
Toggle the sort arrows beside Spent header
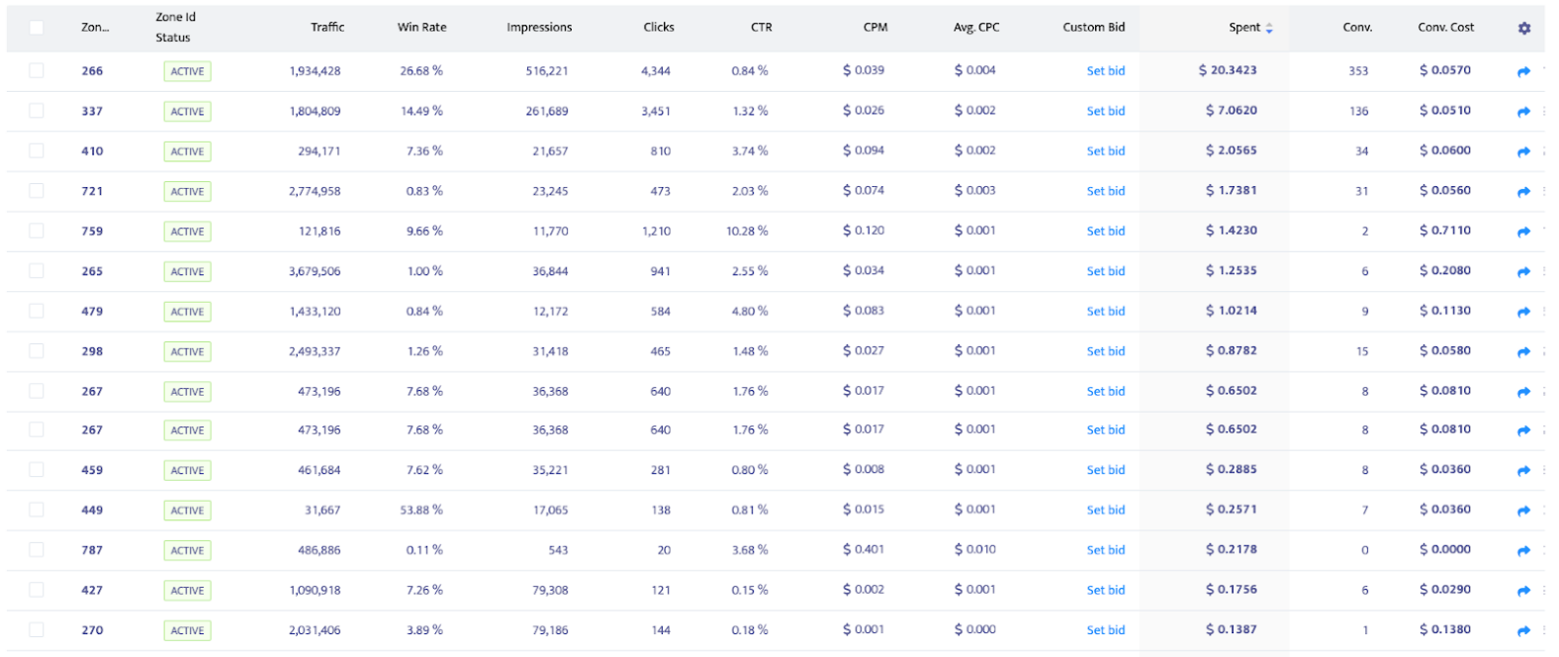pyautogui.click(x=1269, y=28)
